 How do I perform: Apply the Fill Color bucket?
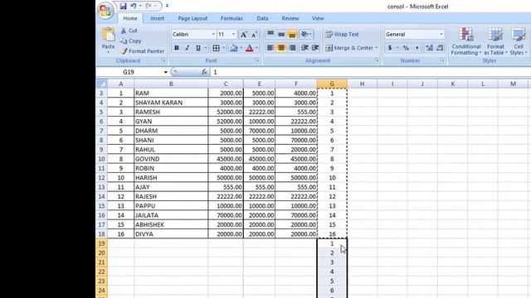[x=234, y=48]
